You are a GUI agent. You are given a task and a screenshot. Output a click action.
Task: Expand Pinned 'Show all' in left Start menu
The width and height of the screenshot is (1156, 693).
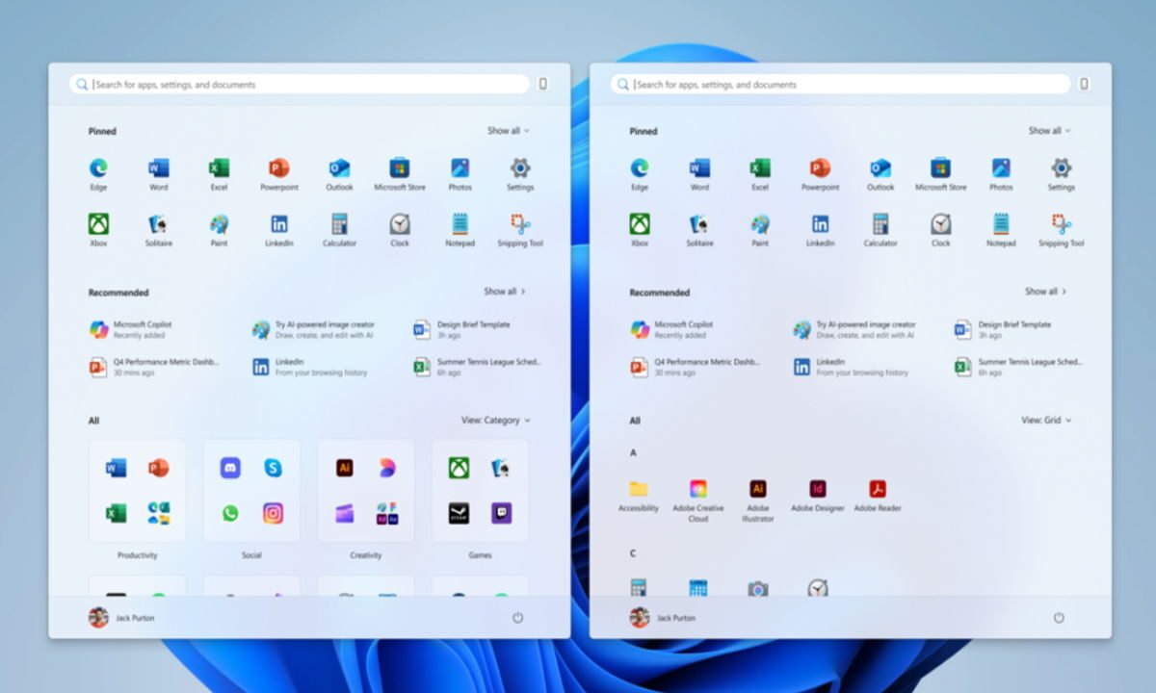pyautogui.click(x=508, y=131)
